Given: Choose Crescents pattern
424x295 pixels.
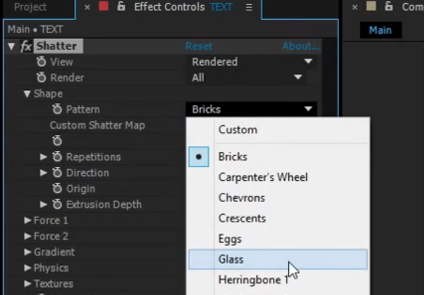Looking at the screenshot, I should click(x=278, y=218).
